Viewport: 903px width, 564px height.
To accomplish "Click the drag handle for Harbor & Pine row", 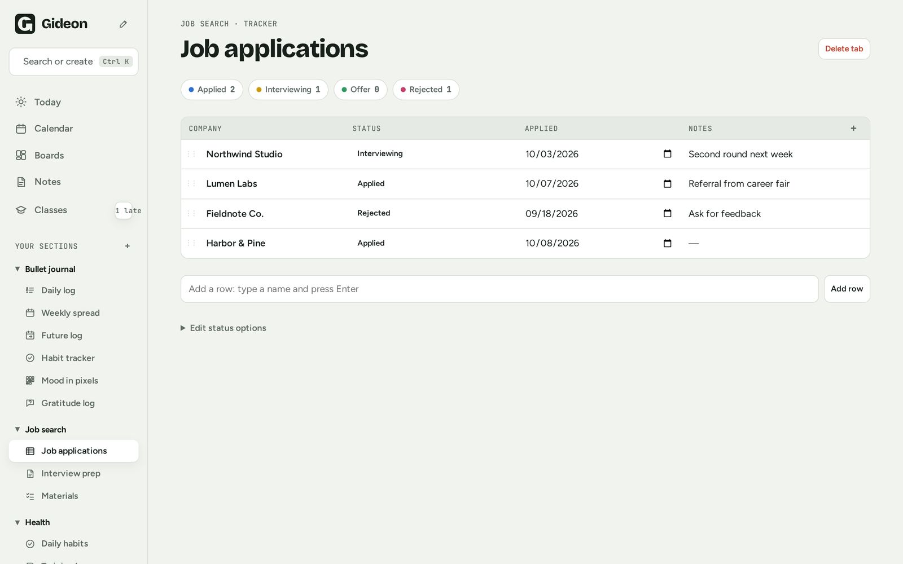I will [x=191, y=243].
